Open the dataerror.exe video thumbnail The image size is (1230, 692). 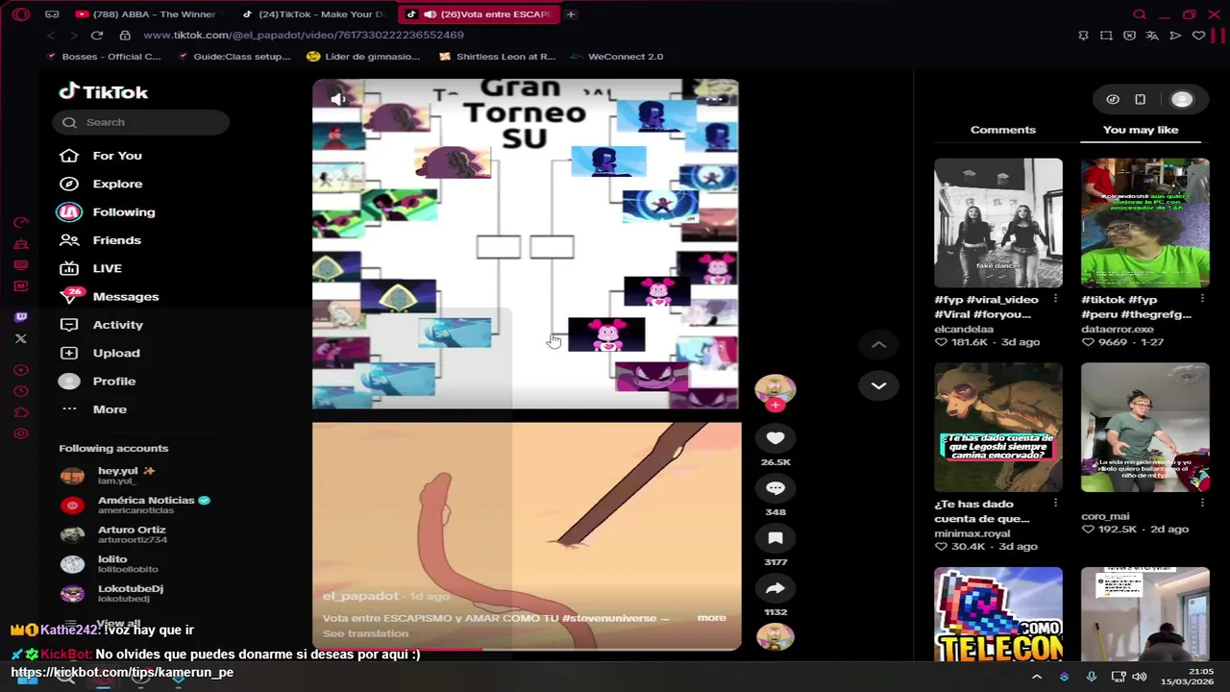tap(1144, 223)
